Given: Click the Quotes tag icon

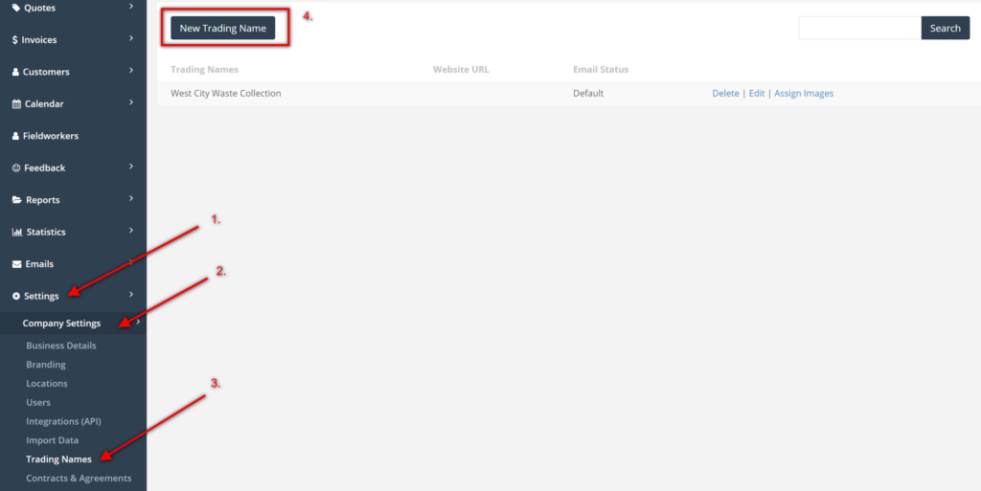Looking at the screenshot, I should 16,8.
